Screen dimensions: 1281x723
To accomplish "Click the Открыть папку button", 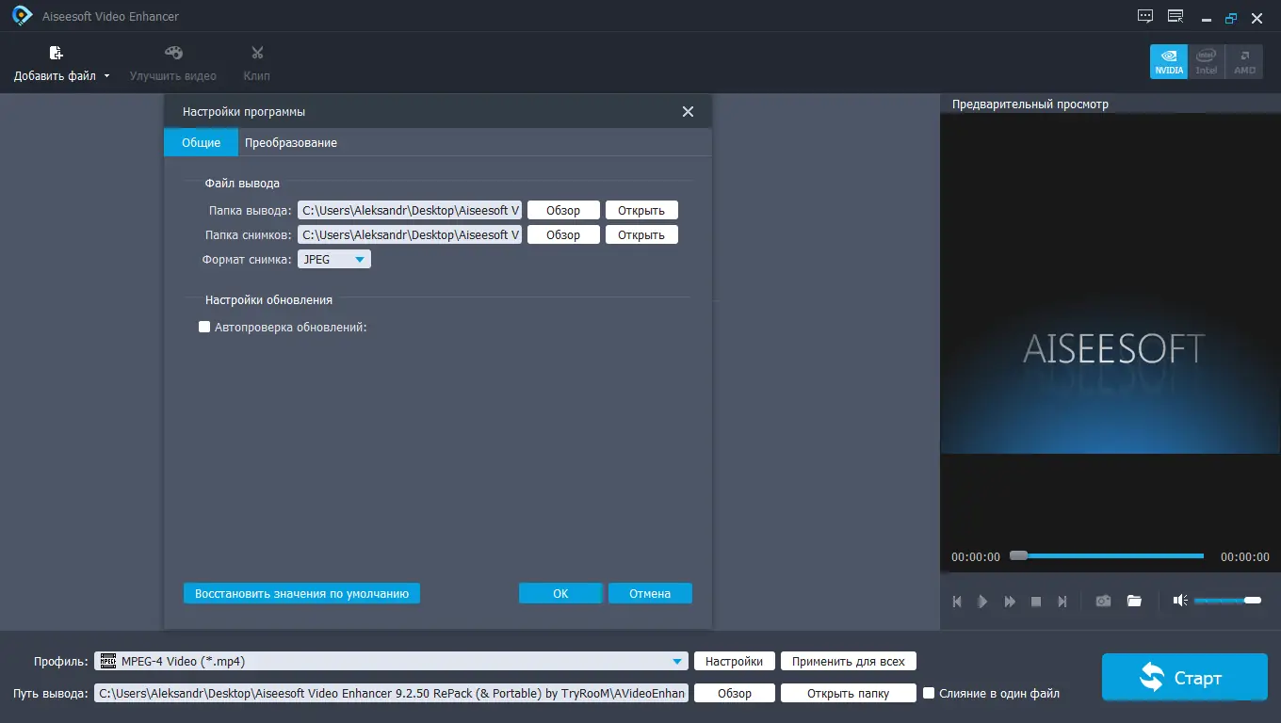I will [x=849, y=693].
